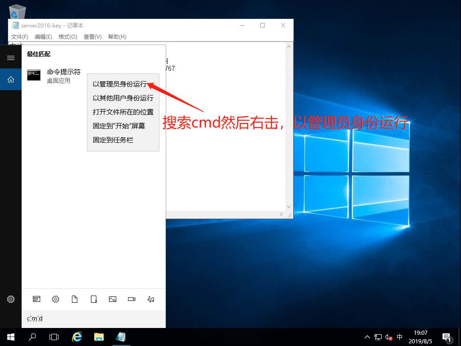Open the Settings gear in search sidebar
Image resolution: width=461 pixels, height=346 pixels.
[x=11, y=299]
